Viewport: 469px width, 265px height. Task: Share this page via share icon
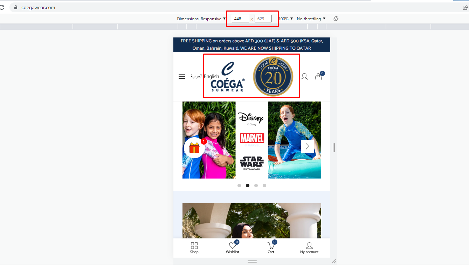465,7
